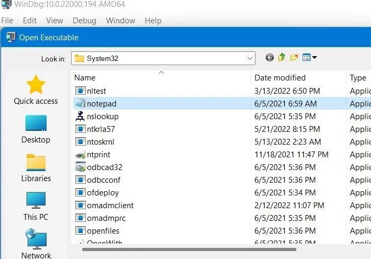The image size is (371, 259).
Task: Click the file name 'odbcad32'
Action: [104, 167]
